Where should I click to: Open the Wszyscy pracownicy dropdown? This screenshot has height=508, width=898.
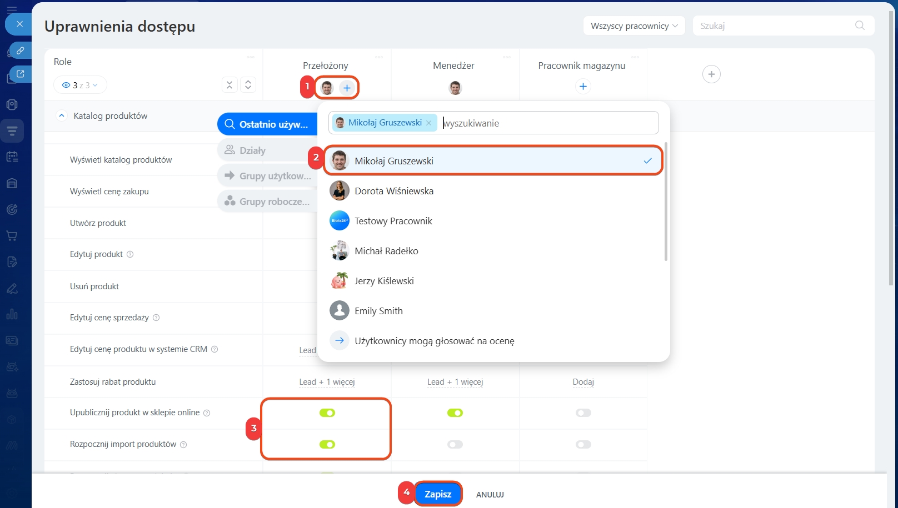(x=633, y=26)
